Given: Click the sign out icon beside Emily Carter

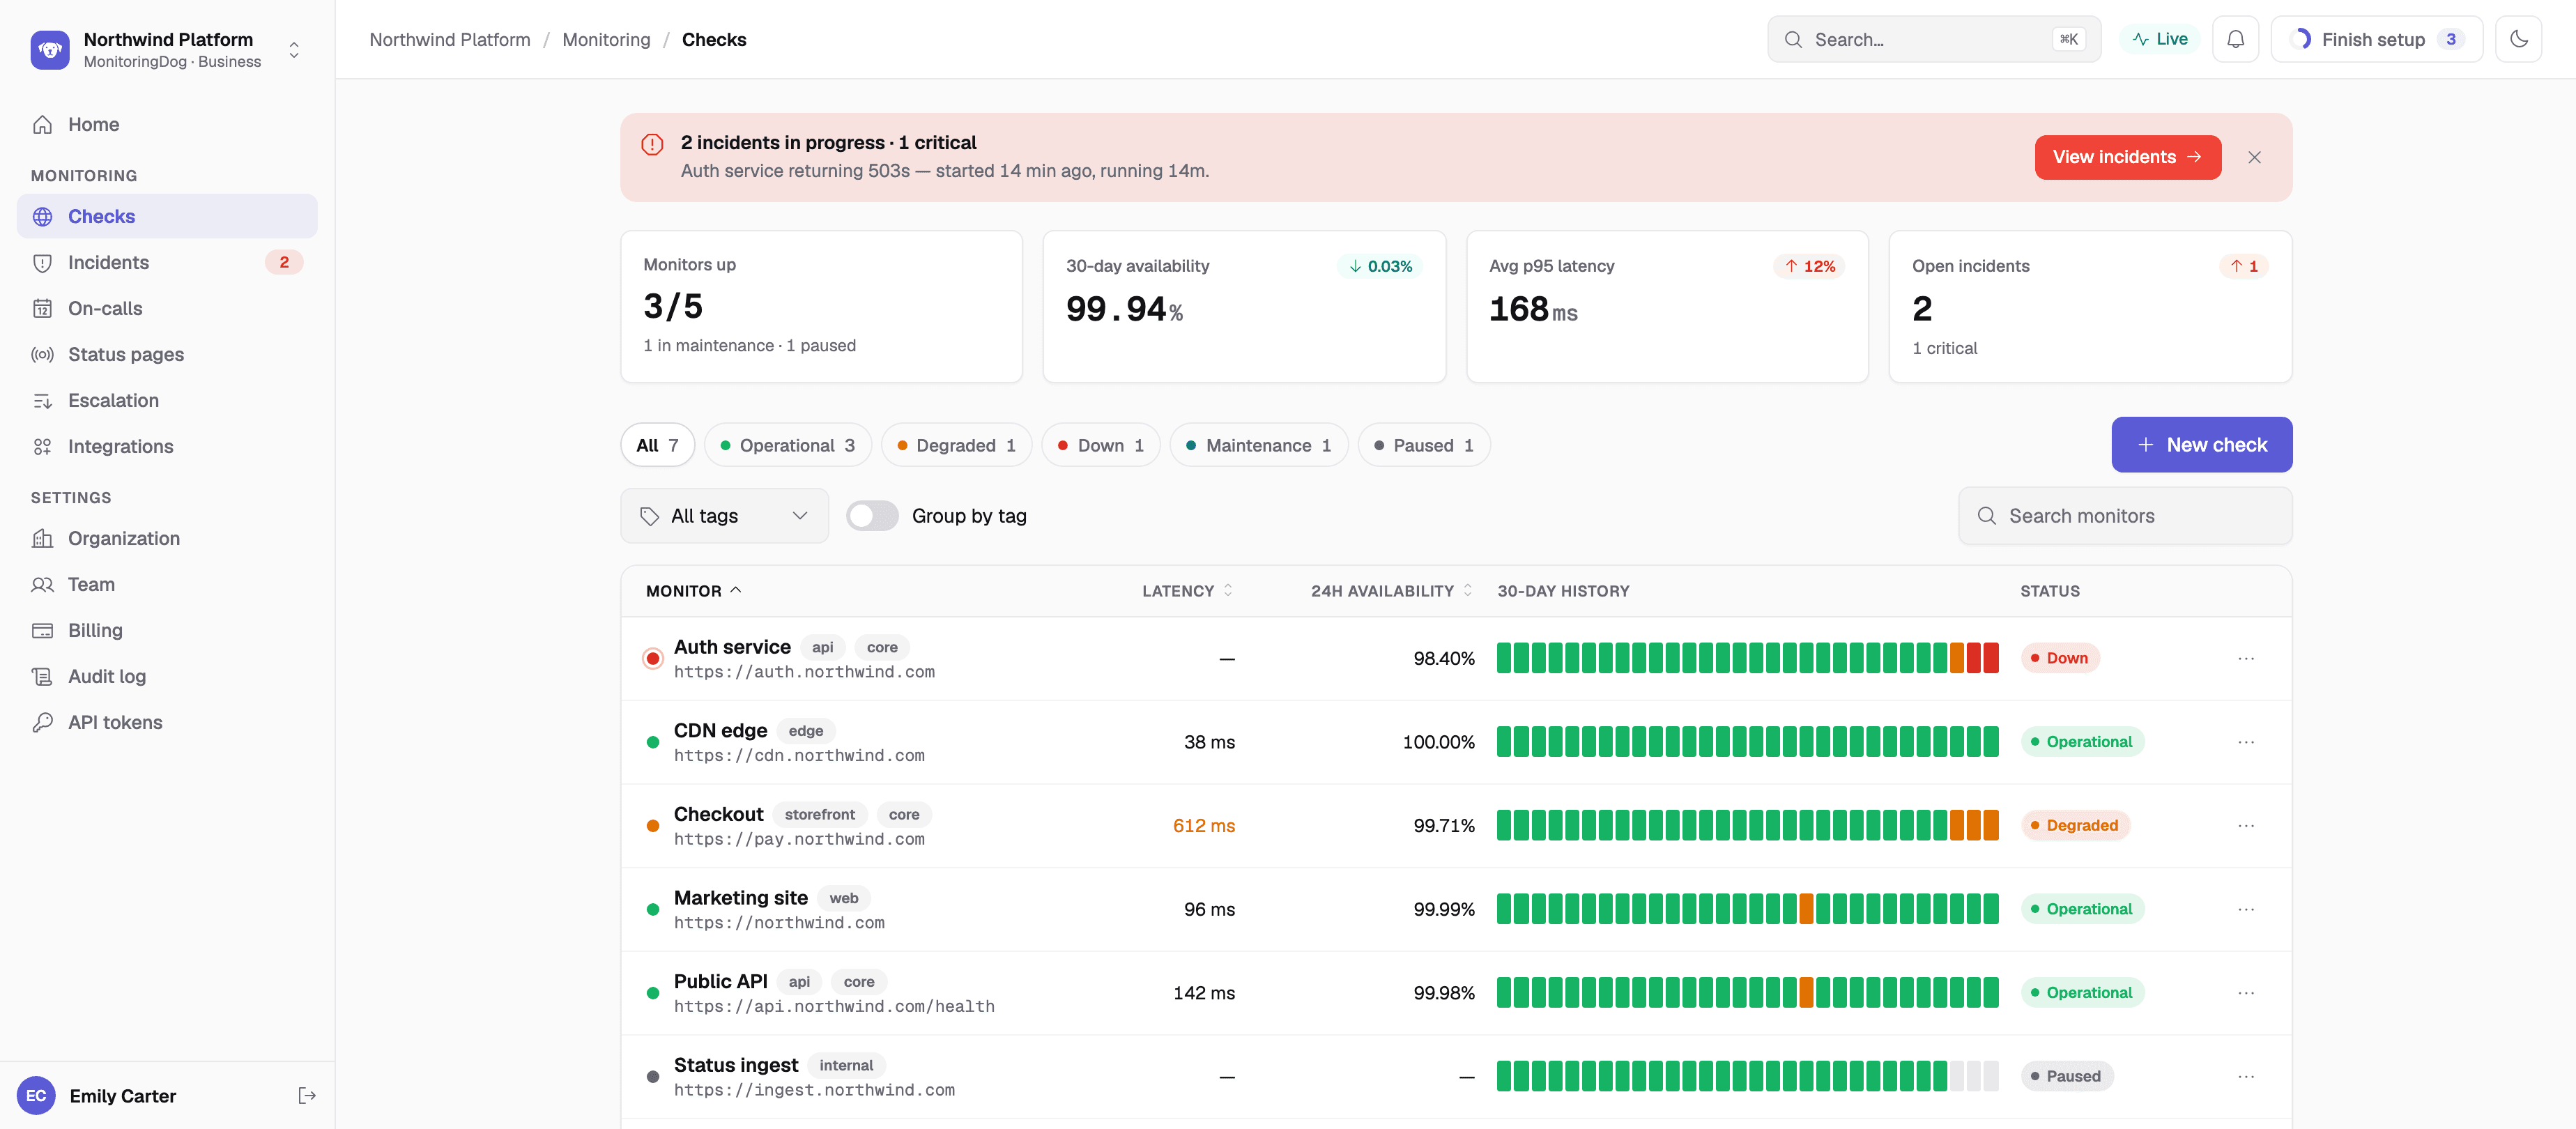Looking at the screenshot, I should 307,1095.
